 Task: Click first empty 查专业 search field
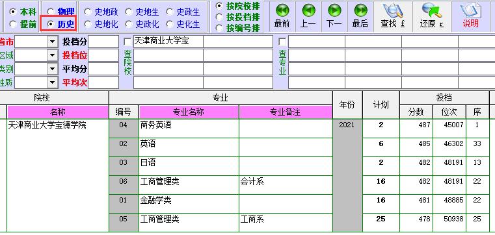click(x=317, y=42)
